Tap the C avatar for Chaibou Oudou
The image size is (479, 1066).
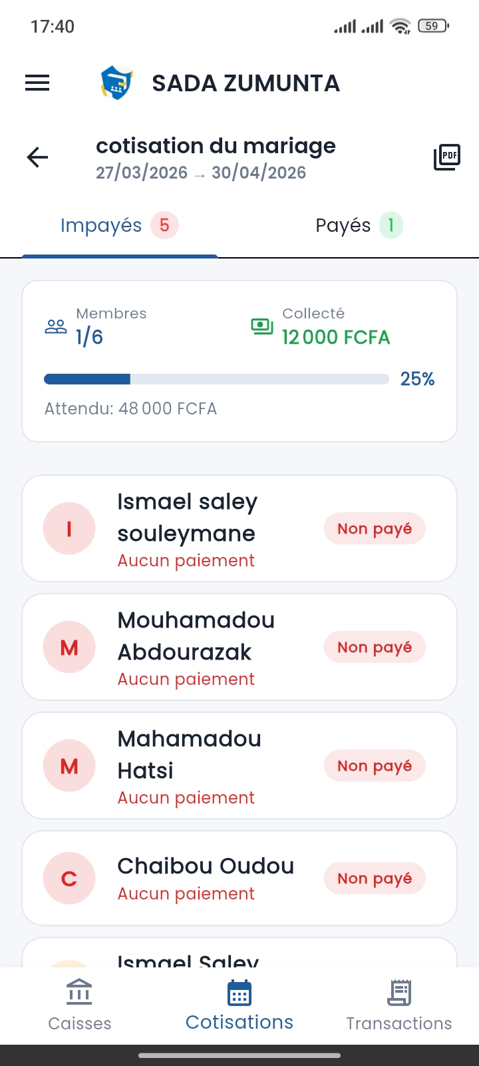tap(69, 879)
